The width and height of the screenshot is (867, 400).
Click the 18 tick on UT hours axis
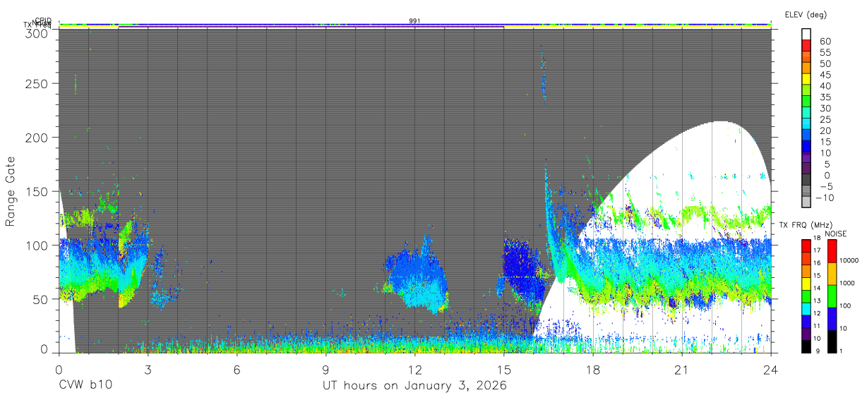[x=592, y=369]
